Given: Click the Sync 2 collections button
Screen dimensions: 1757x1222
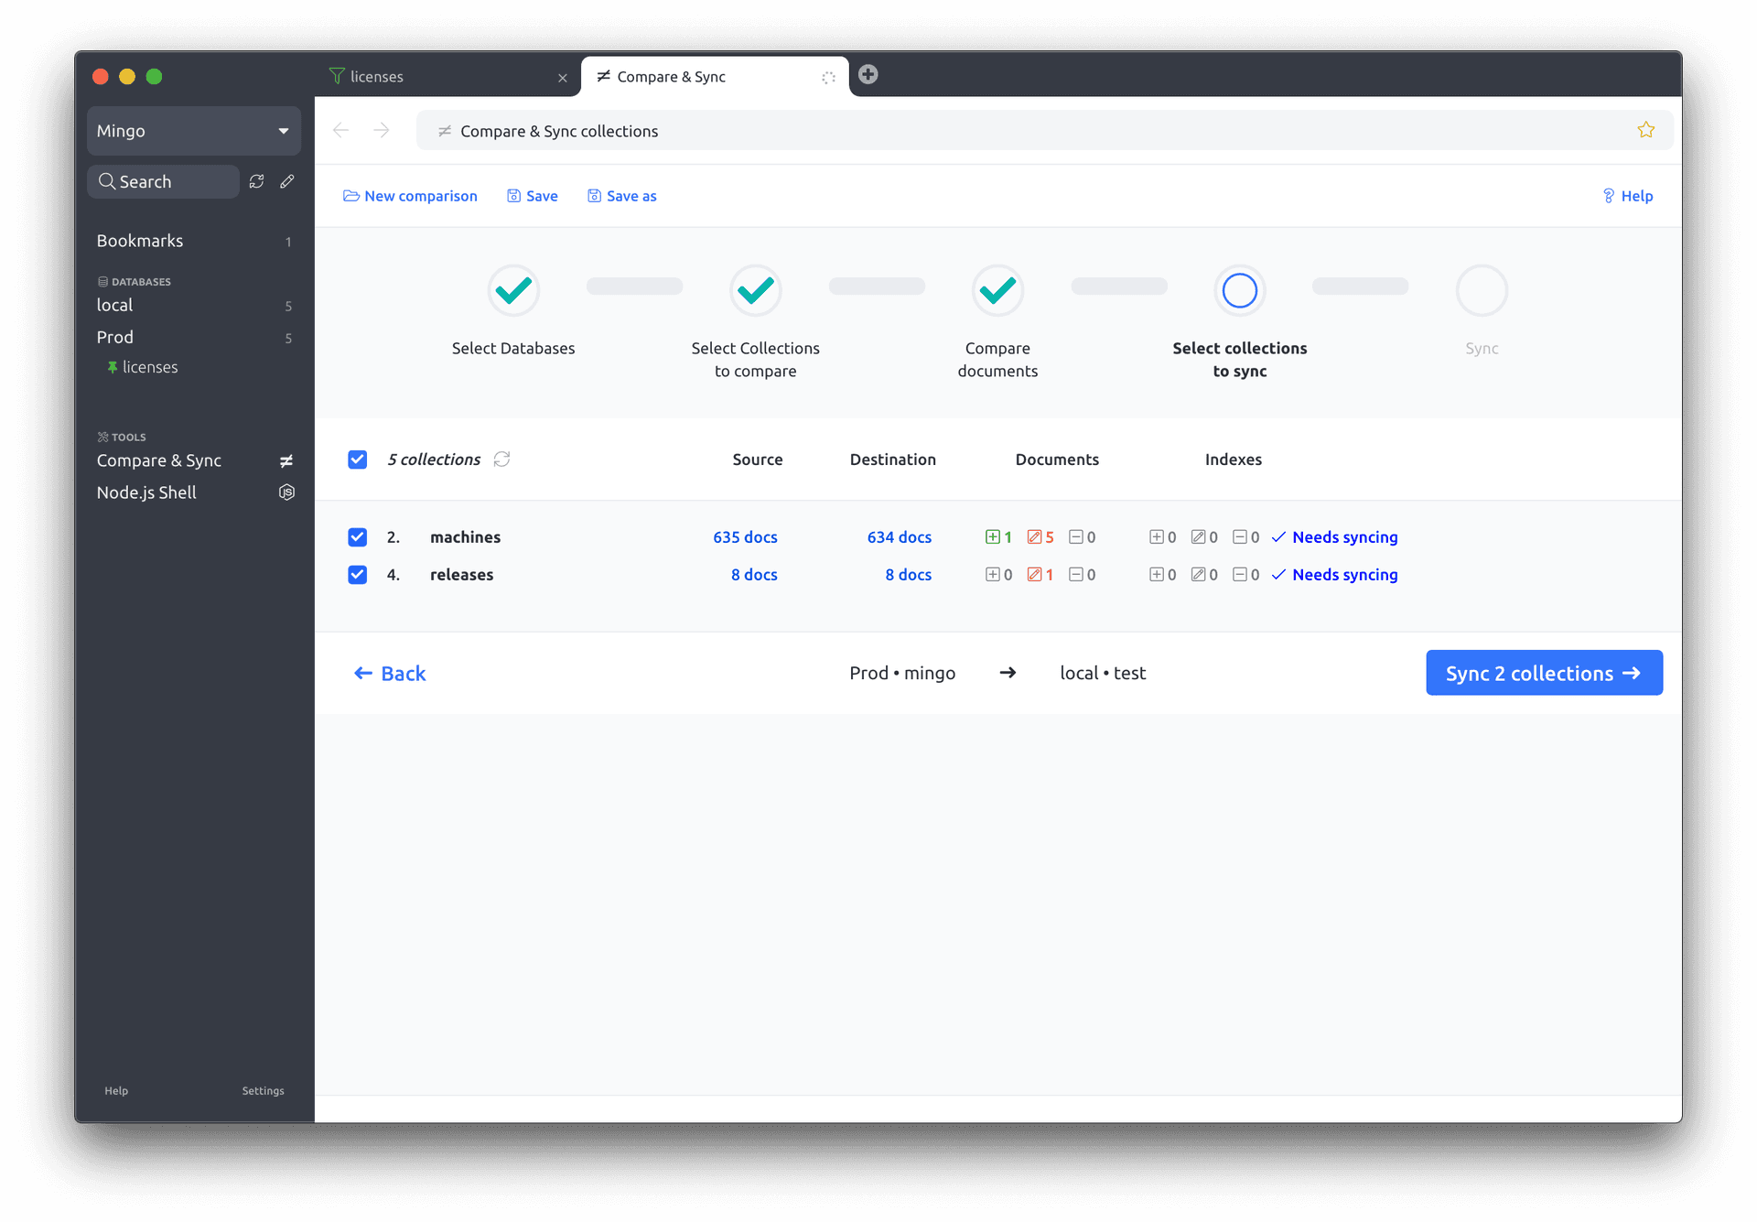Looking at the screenshot, I should click(x=1544, y=673).
